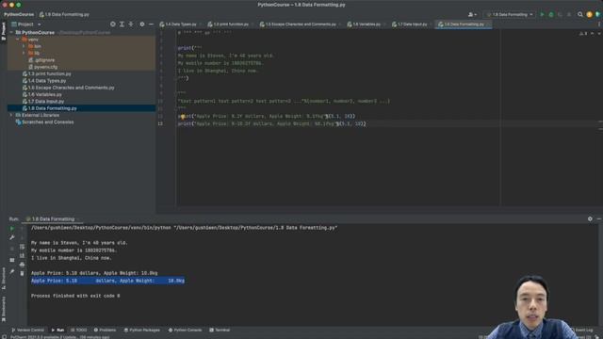
Task: Open 1.6 Variables.py in project tree
Action: (44, 94)
